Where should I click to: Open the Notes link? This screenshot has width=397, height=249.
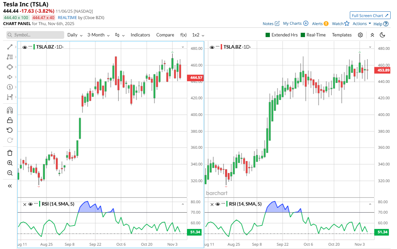[x=268, y=23]
